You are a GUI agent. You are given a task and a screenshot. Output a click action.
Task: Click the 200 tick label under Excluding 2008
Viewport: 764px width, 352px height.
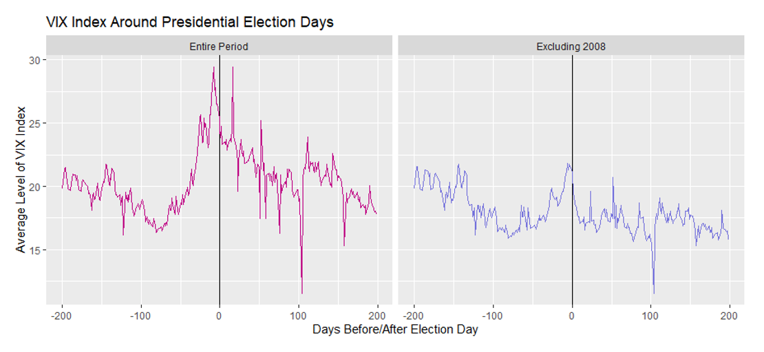pos(730,316)
